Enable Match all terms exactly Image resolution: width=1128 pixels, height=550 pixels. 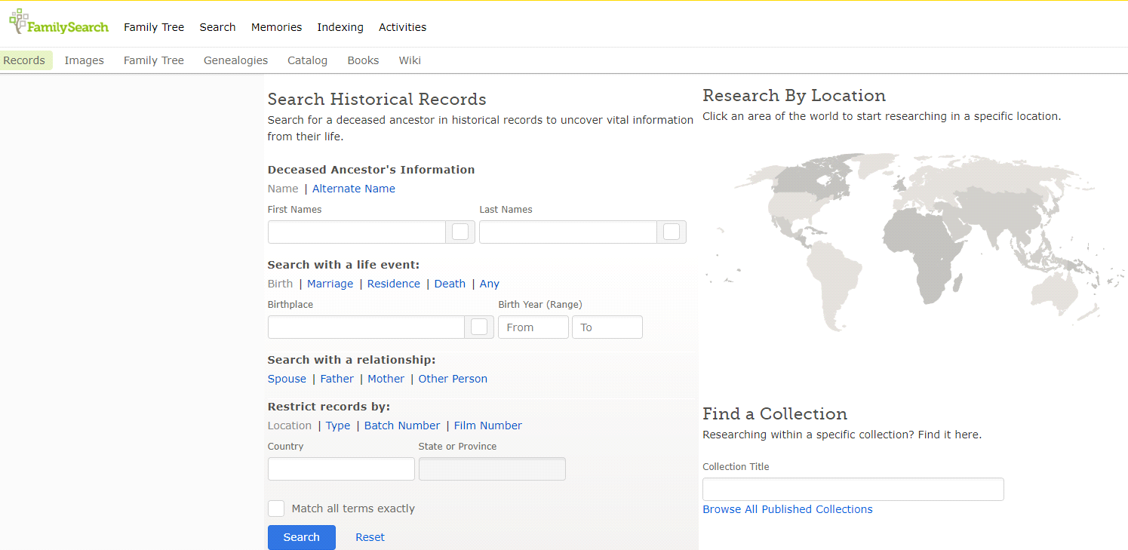(x=276, y=509)
